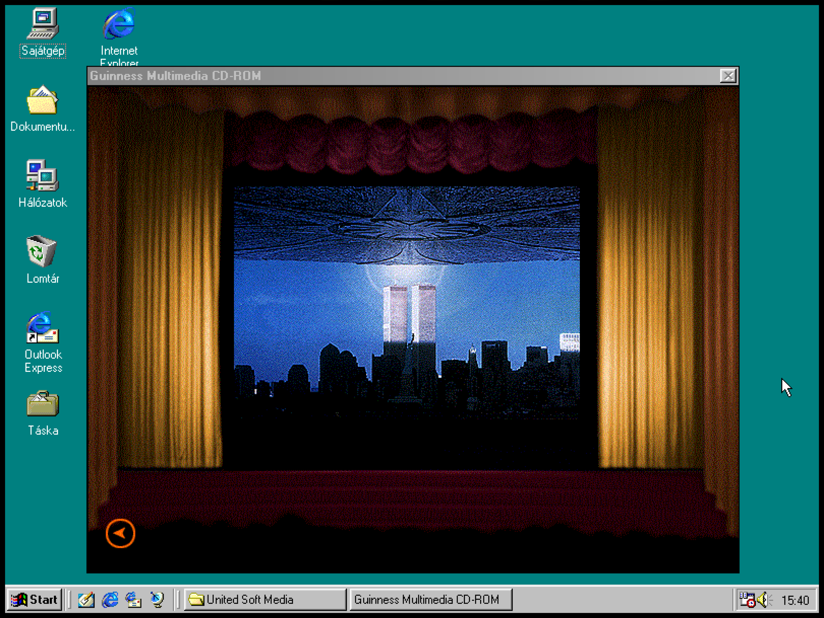The height and width of the screenshot is (618, 824).
Task: Select the Lomtár recycle bin icon
Action: coord(42,252)
